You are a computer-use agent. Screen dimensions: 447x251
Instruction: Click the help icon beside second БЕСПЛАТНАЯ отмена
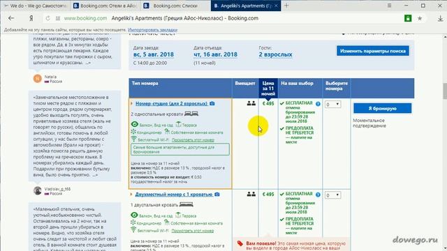click(x=318, y=195)
